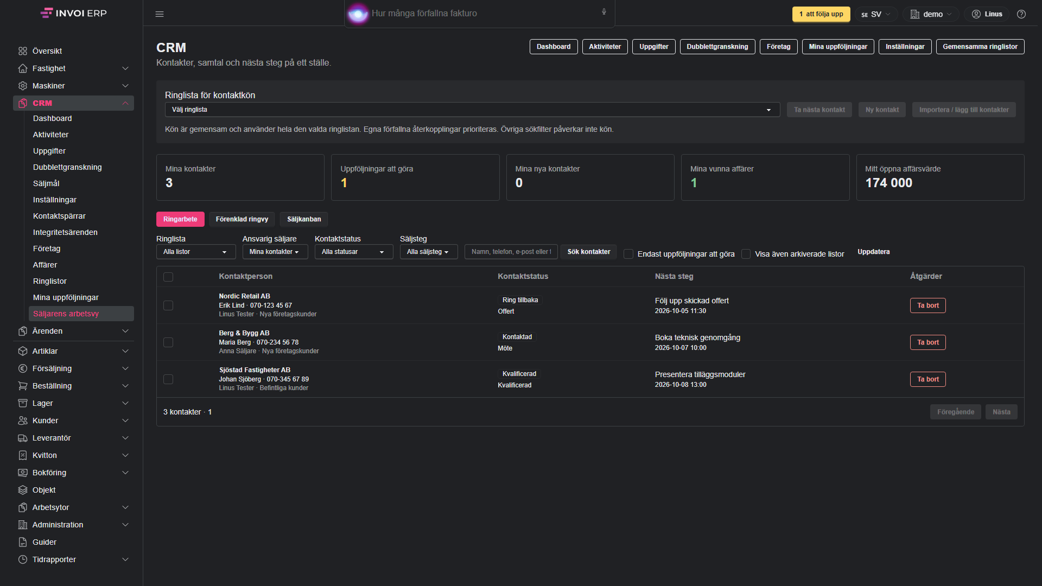Screen dimensions: 1042x586
Task: Click the Objekt layers icon in sidebar
Action: [23, 490]
